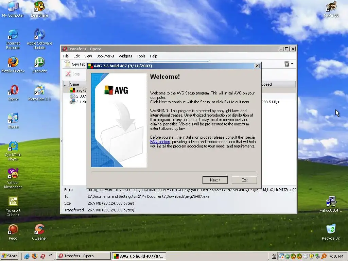This screenshot has height=261, width=348.
Task: Open the Opera trash can closed-tabs icon
Action: (287, 64)
